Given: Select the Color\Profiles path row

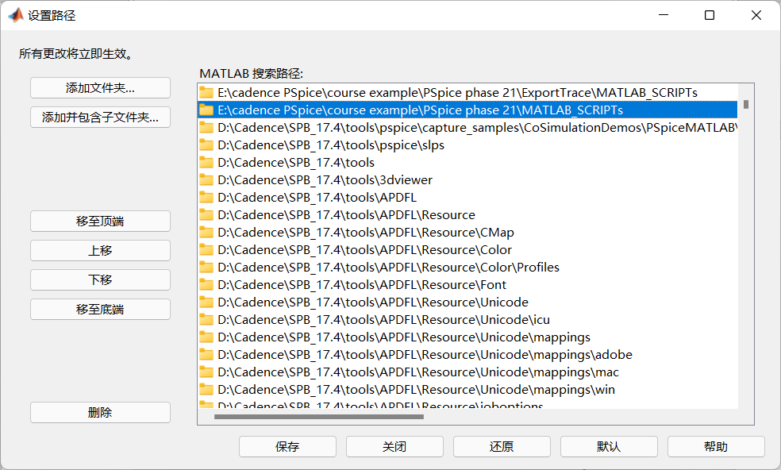Looking at the screenshot, I should (467, 267).
